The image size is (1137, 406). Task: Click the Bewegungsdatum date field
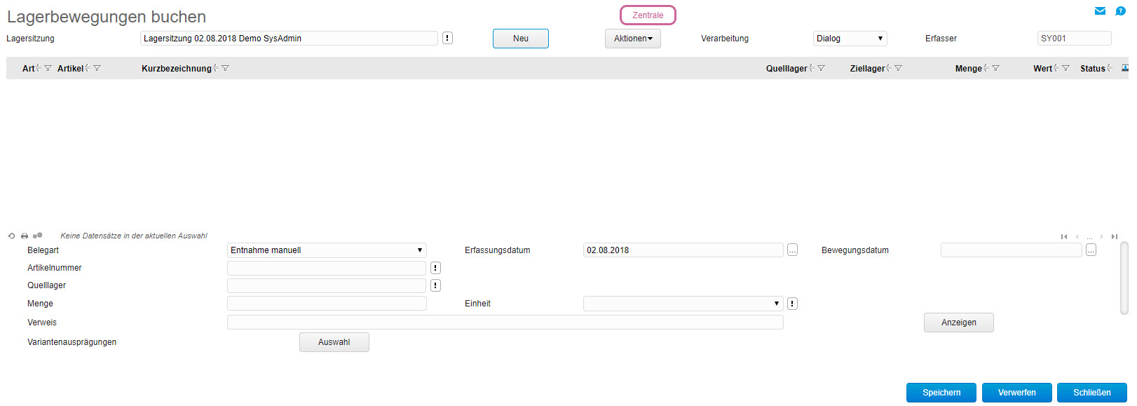point(1011,250)
